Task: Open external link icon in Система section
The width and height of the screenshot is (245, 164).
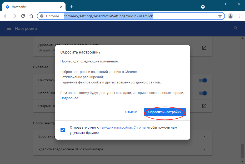Action: (204, 106)
